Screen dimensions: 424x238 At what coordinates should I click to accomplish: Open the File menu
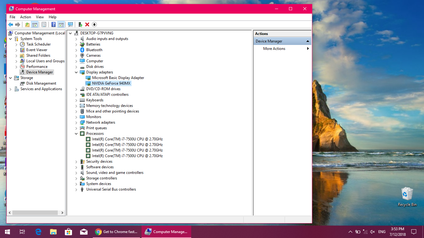click(12, 17)
